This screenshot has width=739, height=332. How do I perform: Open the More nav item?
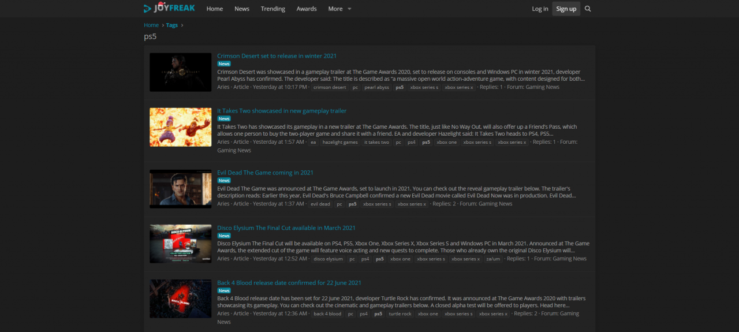pos(335,9)
